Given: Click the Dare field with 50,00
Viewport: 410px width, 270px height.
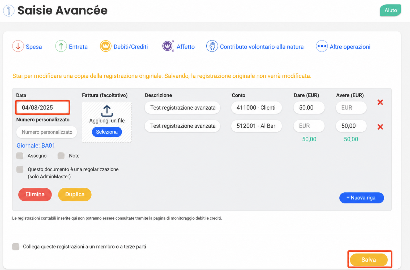Looking at the screenshot, I should pyautogui.click(x=309, y=108).
